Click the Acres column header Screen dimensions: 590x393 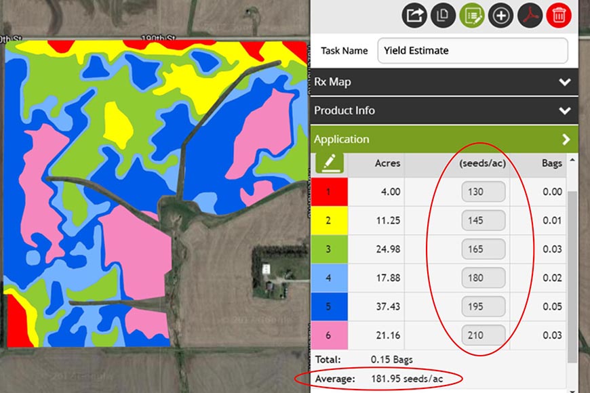pyautogui.click(x=387, y=163)
